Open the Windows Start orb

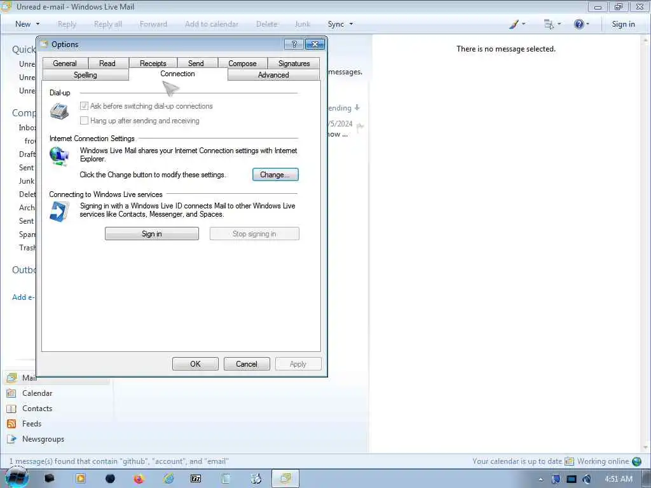17,478
